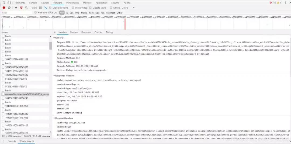Toggle Hide data URLs checkbox

coord(36,13)
